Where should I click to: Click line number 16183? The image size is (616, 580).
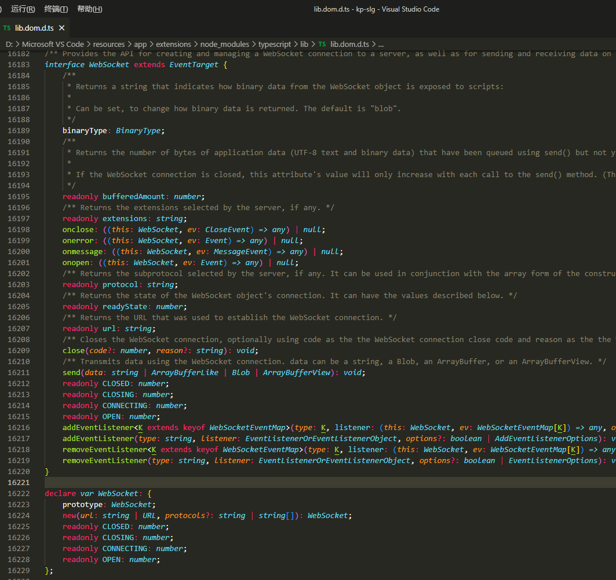pos(19,64)
